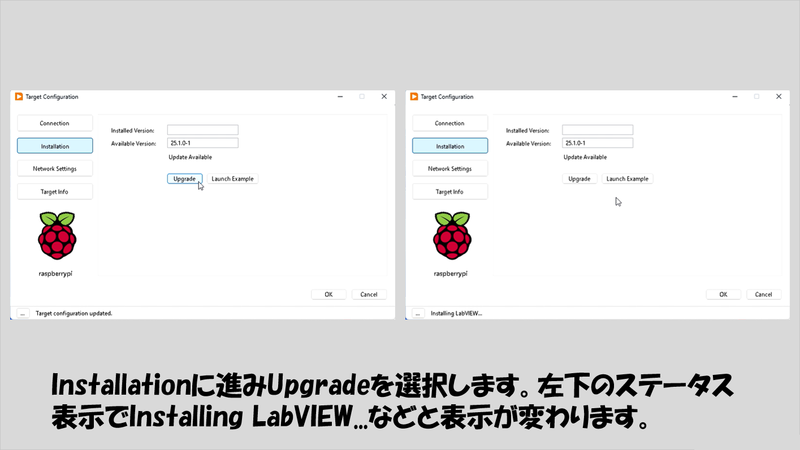Select Installation tab in right window

[450, 146]
